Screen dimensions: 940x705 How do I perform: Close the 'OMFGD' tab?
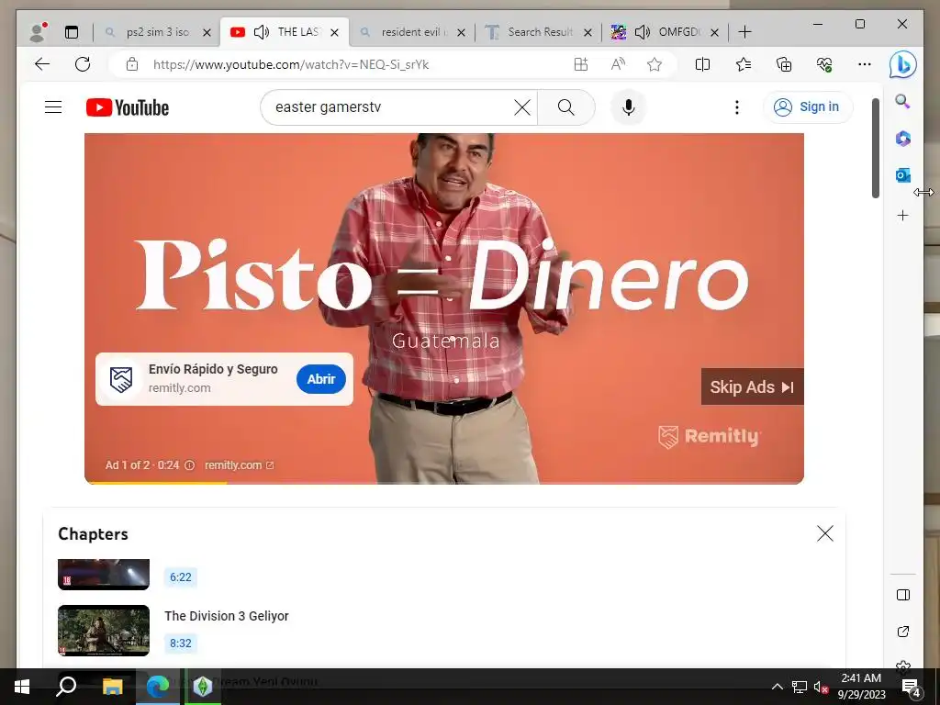[714, 32]
